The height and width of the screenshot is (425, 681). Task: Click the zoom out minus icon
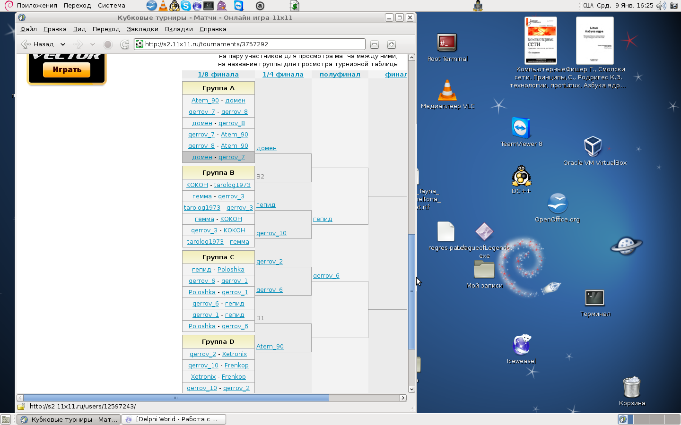pos(375,44)
